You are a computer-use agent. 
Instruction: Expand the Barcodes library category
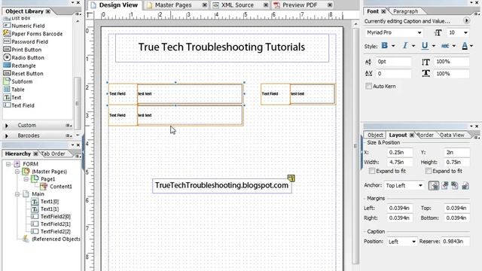pos(7,135)
